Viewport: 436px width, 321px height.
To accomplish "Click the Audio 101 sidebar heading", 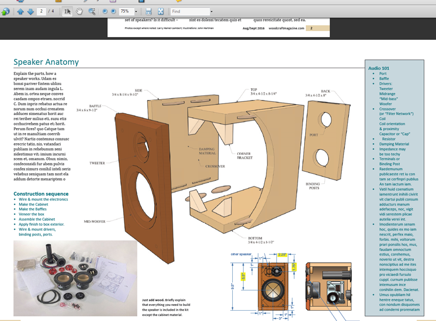I will coord(379,68).
